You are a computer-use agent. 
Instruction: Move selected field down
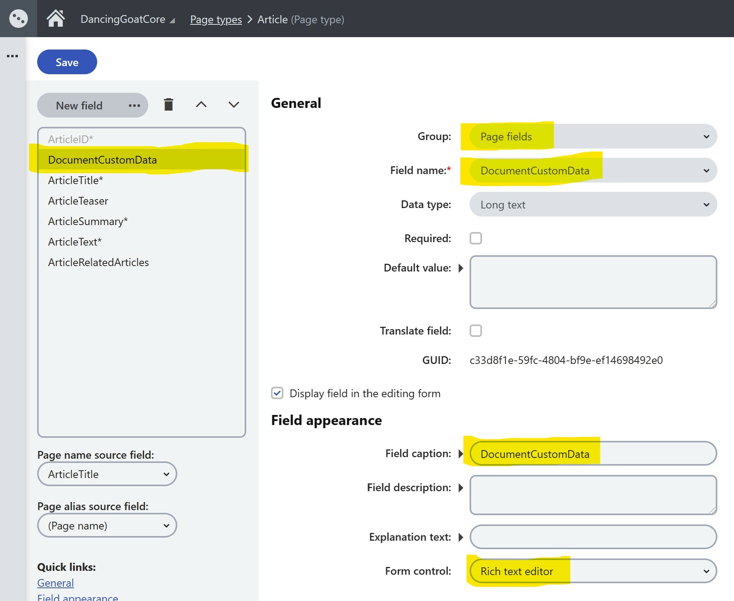tap(234, 104)
